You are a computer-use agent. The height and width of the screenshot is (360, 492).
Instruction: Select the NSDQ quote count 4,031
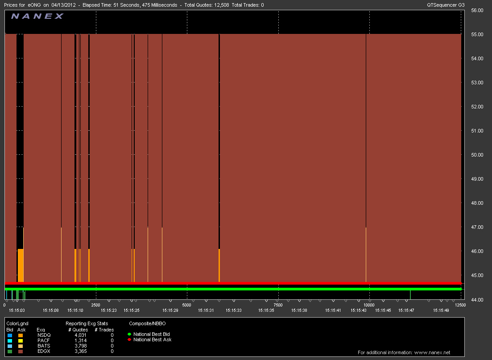pyautogui.click(x=81, y=335)
